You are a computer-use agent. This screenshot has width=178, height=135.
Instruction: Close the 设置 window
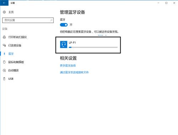tap(174, 3)
